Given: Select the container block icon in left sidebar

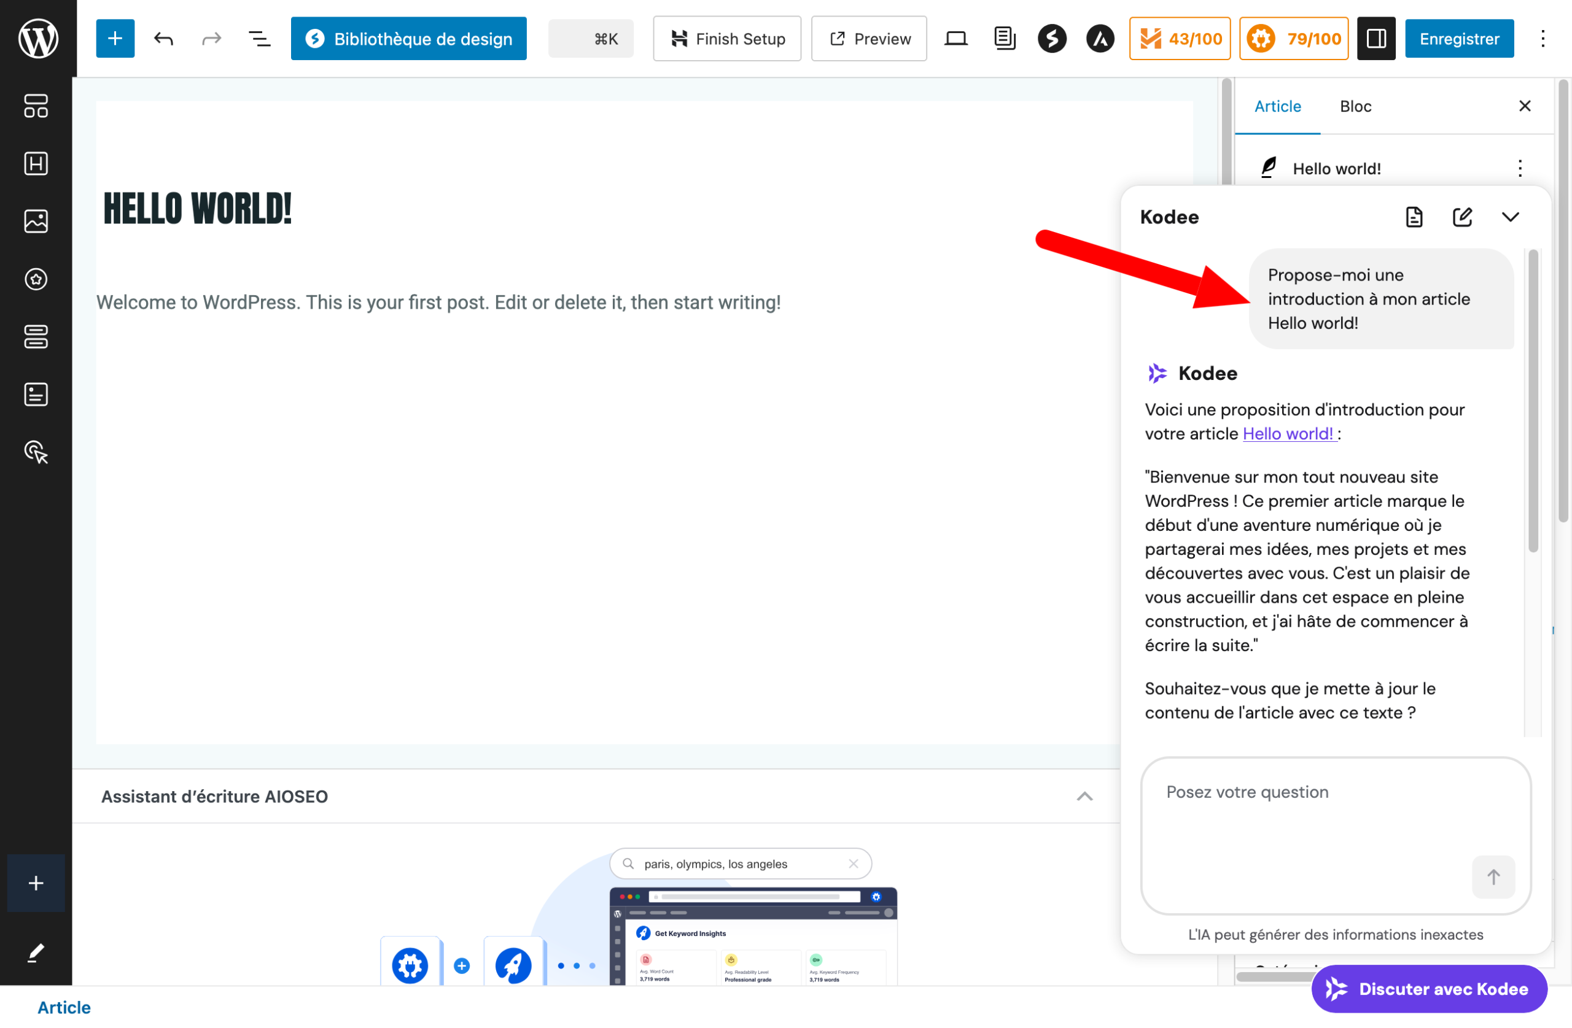Looking at the screenshot, I should click(x=36, y=106).
